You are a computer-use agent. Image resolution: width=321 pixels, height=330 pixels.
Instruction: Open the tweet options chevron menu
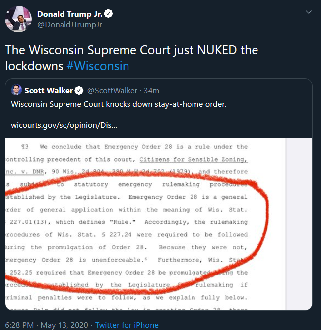(x=309, y=12)
